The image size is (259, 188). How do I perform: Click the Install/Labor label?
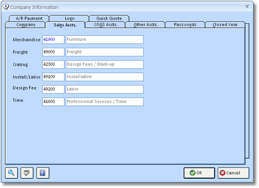click(x=26, y=77)
